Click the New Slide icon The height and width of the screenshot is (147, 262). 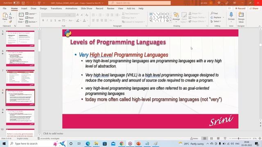coord(21,15)
